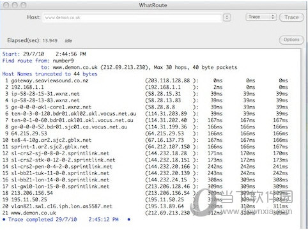
Task: Click IP address (195.13.89.64
Action: click(165, 206)
